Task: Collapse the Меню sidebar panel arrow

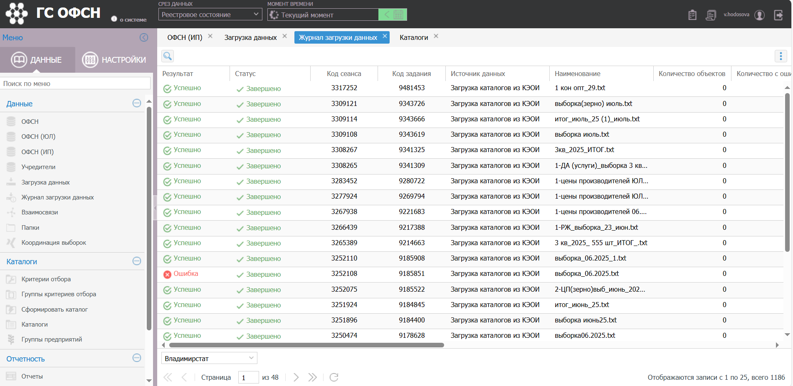Action: (144, 37)
